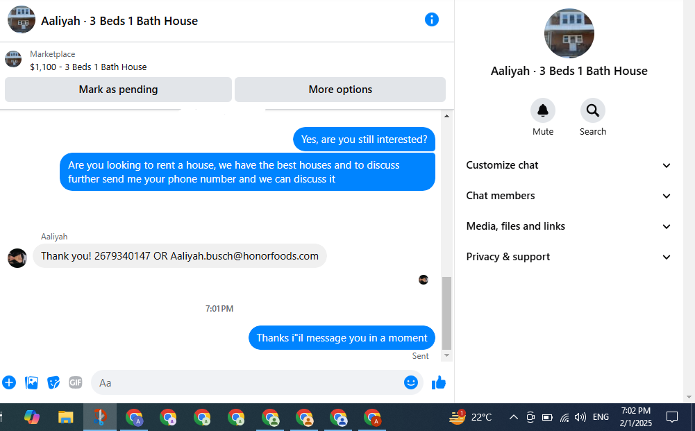695x431 pixels.
Task: Open File Explorer from taskbar
Action: [65, 417]
